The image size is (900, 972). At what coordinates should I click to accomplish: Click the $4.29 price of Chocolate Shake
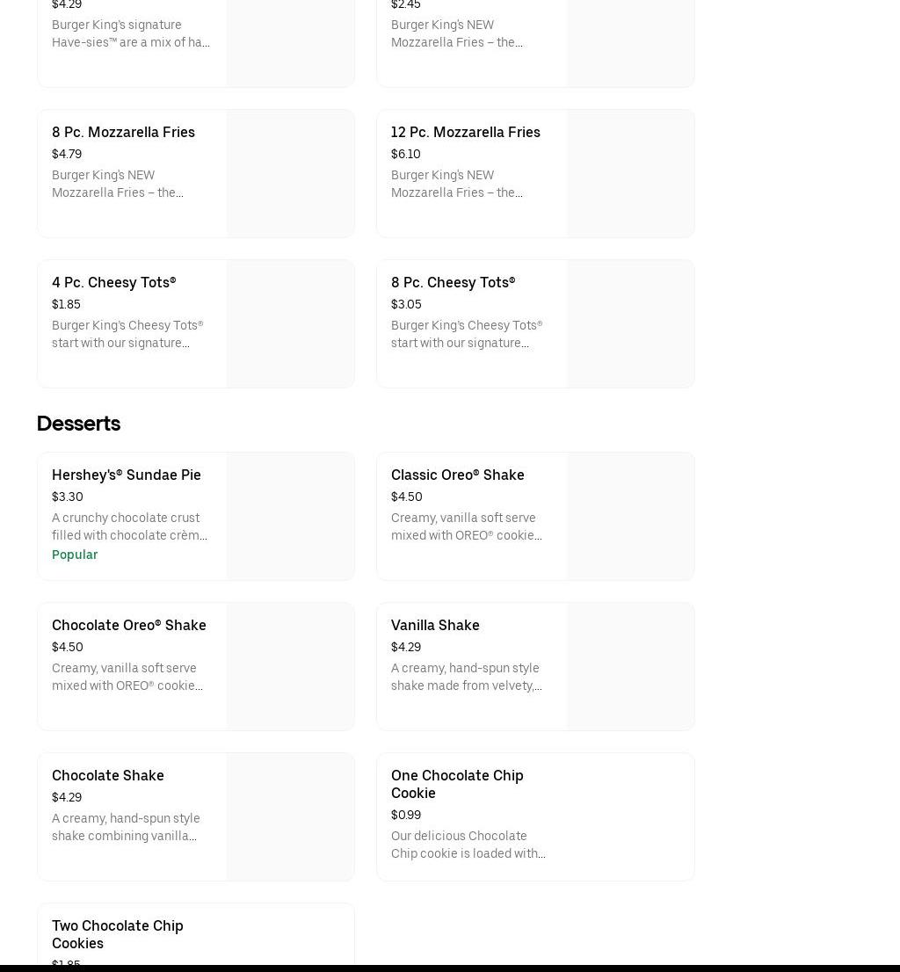pos(67,797)
